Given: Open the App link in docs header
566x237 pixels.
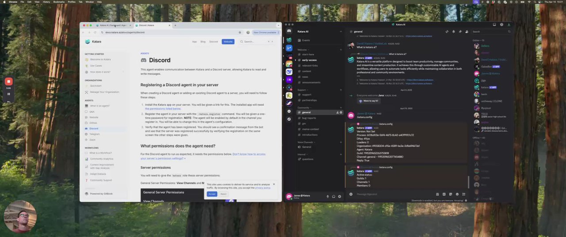Looking at the screenshot, I should click(194, 42).
